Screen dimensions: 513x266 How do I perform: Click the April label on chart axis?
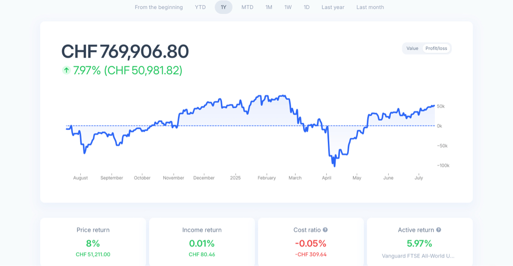pyautogui.click(x=327, y=178)
